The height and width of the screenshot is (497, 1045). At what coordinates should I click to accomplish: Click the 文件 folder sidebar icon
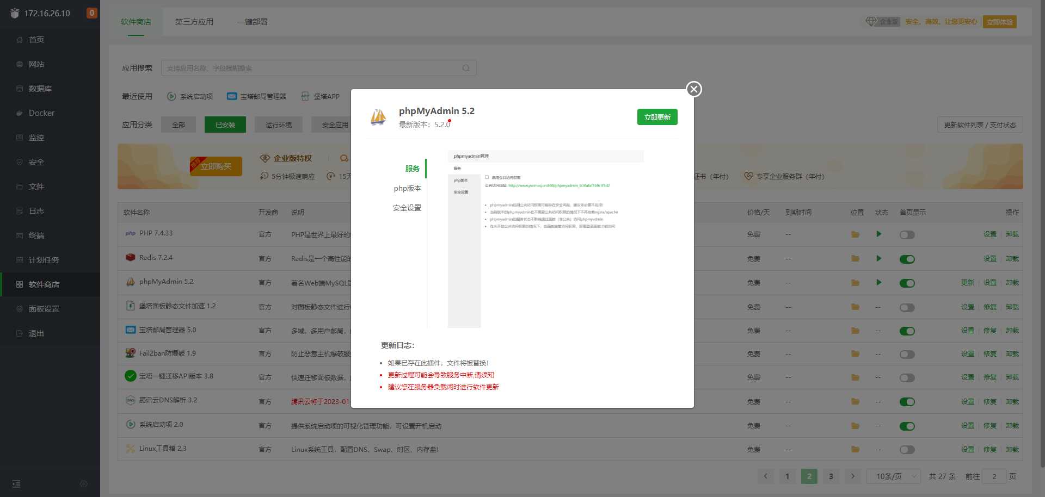click(x=20, y=187)
